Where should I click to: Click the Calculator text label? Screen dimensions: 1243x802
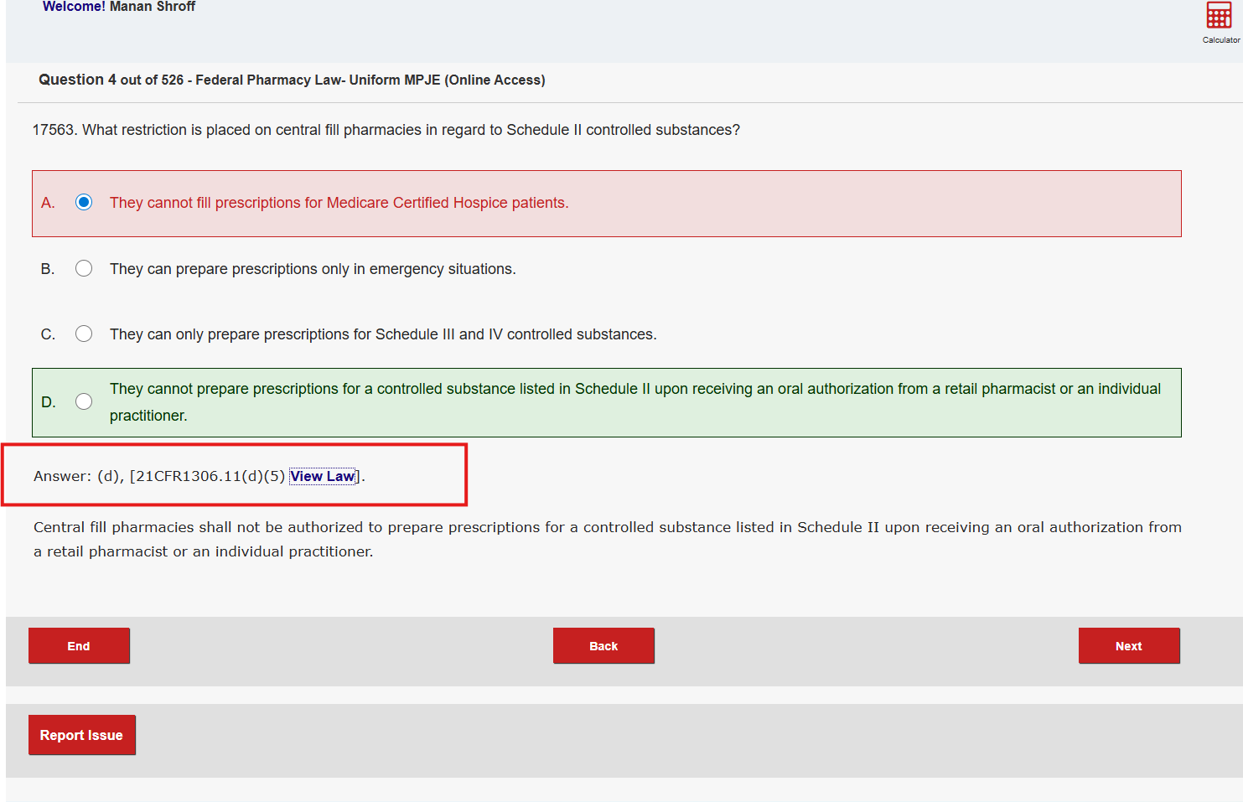coord(1220,40)
